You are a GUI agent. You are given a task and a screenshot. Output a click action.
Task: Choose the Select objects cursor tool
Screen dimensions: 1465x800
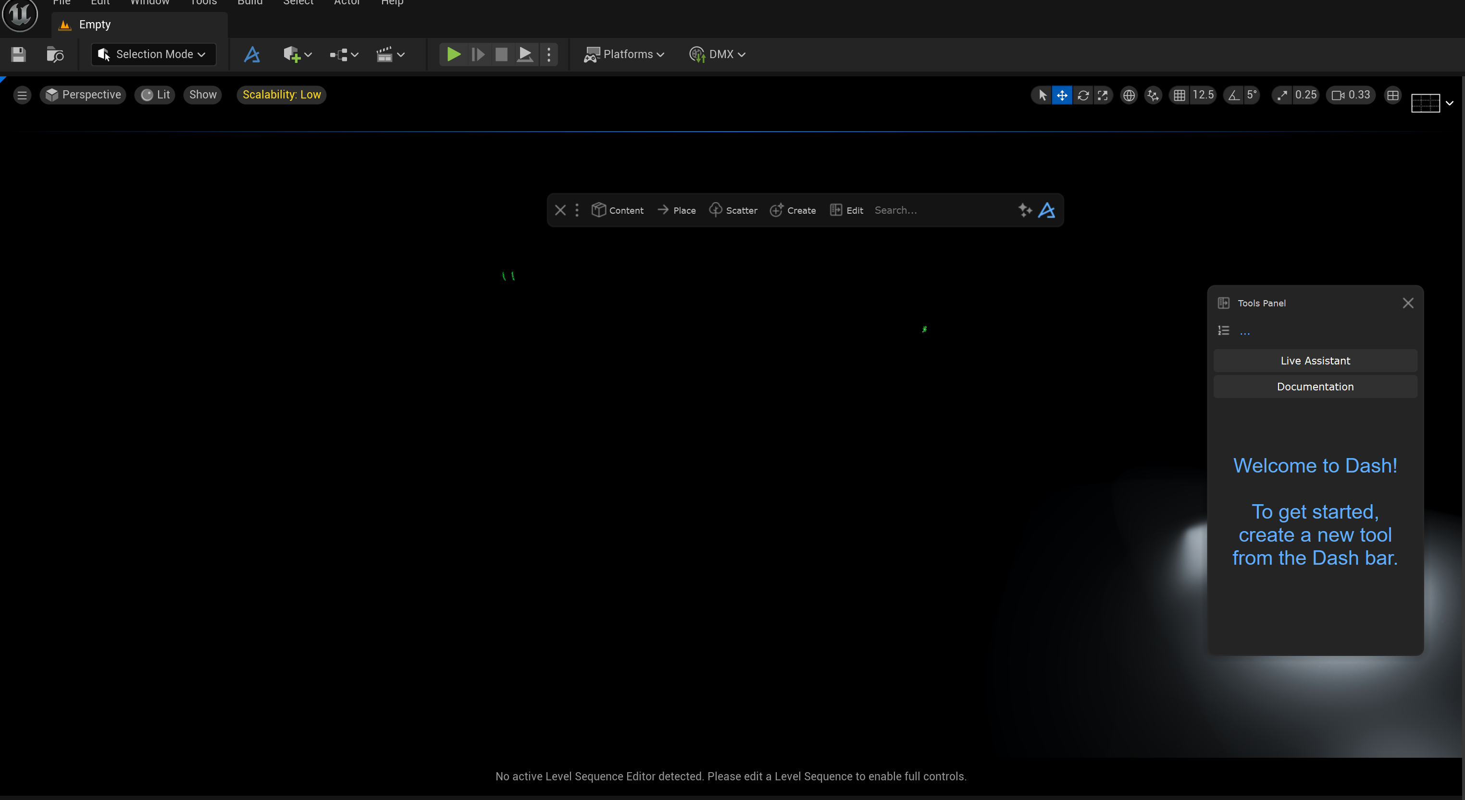(x=1042, y=96)
